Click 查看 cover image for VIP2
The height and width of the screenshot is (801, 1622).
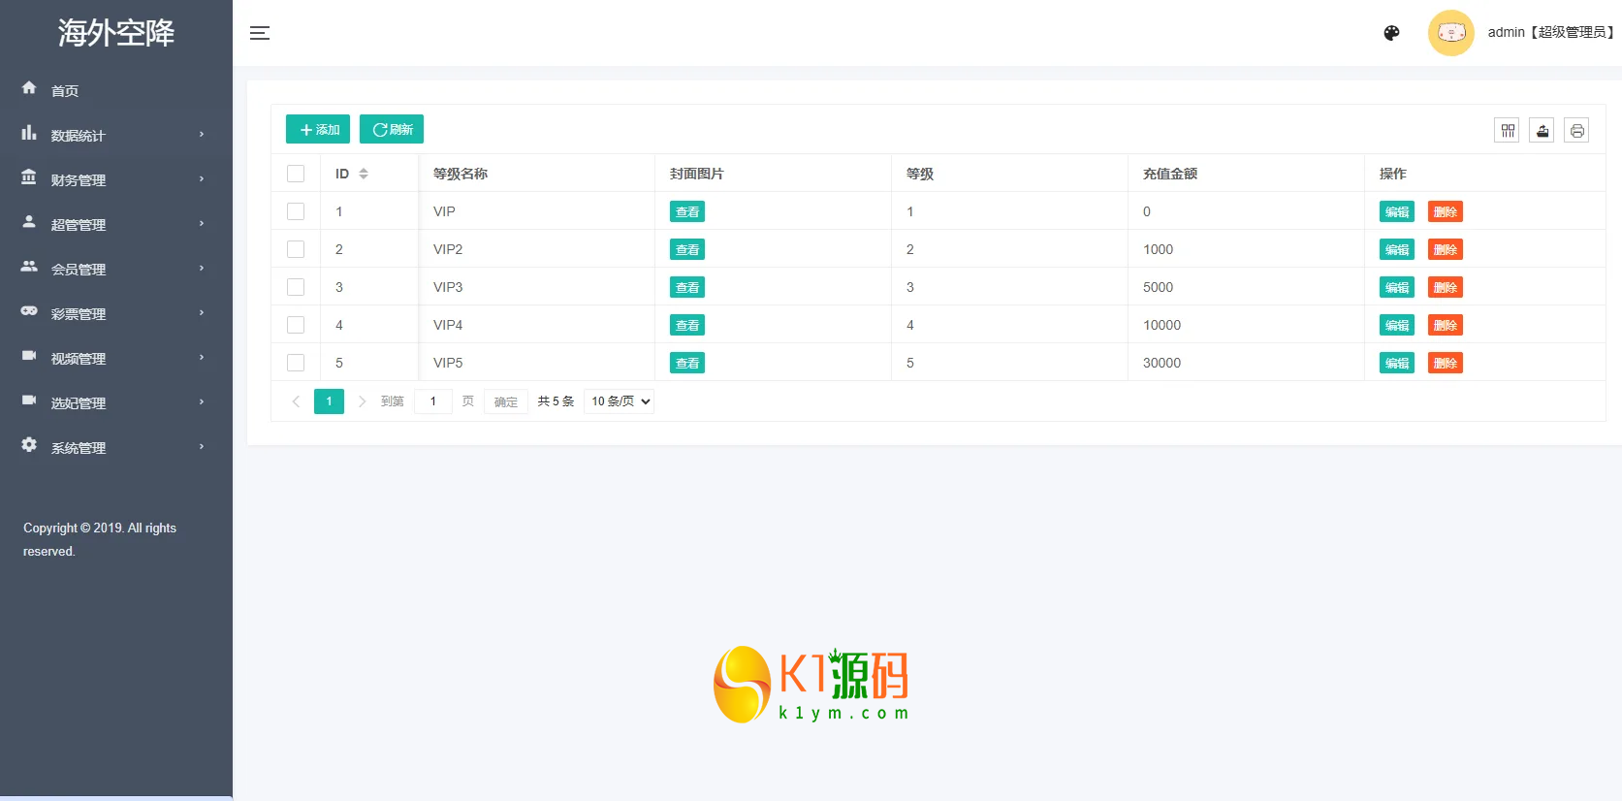pyautogui.click(x=687, y=249)
